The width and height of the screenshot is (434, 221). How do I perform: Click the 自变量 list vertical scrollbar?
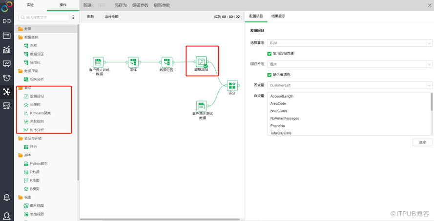(x=432, y=102)
